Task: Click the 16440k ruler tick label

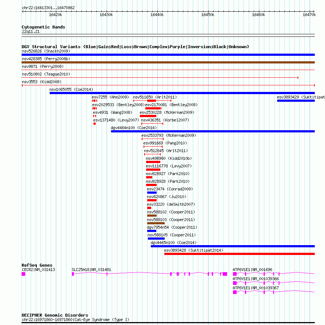Action: 157,15
